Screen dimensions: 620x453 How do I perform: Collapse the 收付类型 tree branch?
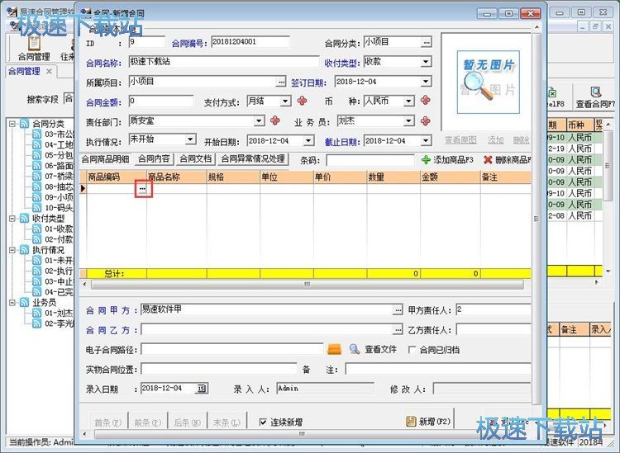12,218
